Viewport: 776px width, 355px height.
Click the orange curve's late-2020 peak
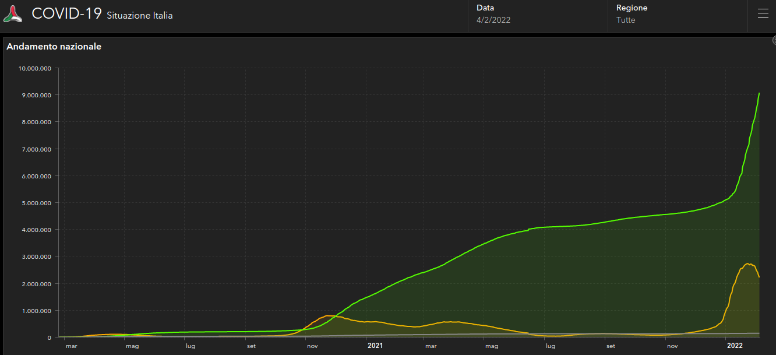328,316
